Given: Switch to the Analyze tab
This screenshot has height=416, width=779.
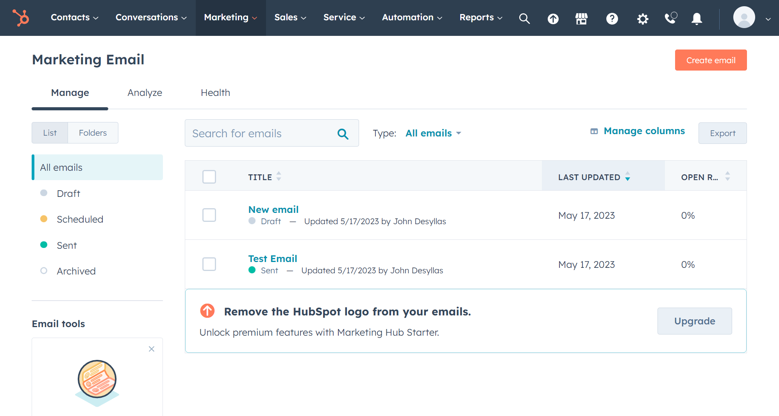Looking at the screenshot, I should pyautogui.click(x=145, y=92).
